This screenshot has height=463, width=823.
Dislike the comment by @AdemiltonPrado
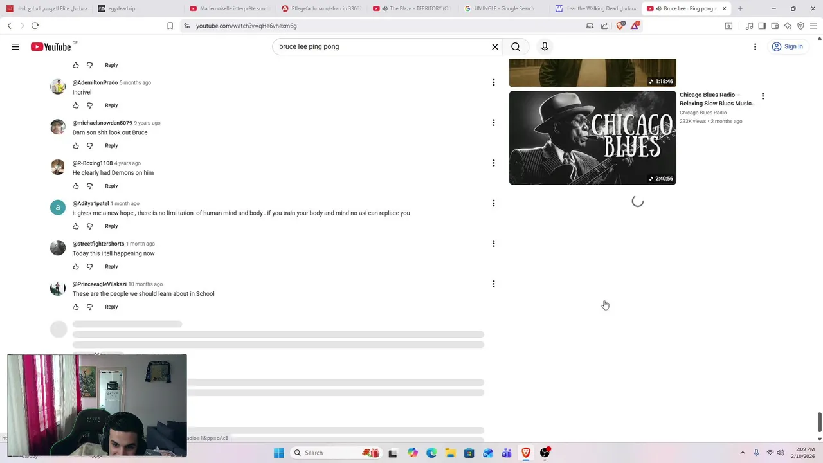[x=90, y=105]
